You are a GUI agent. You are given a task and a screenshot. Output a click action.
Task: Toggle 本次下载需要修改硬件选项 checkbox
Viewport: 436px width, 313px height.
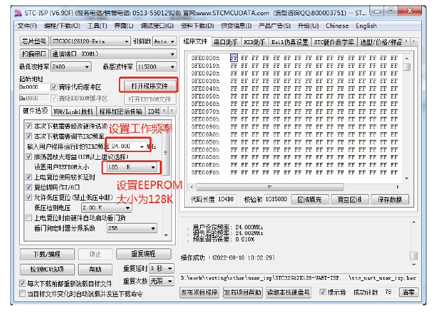pyautogui.click(x=29, y=126)
